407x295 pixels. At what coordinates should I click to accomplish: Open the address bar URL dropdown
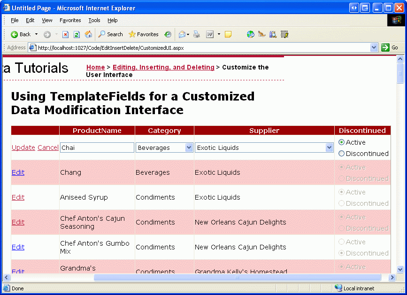(374, 47)
